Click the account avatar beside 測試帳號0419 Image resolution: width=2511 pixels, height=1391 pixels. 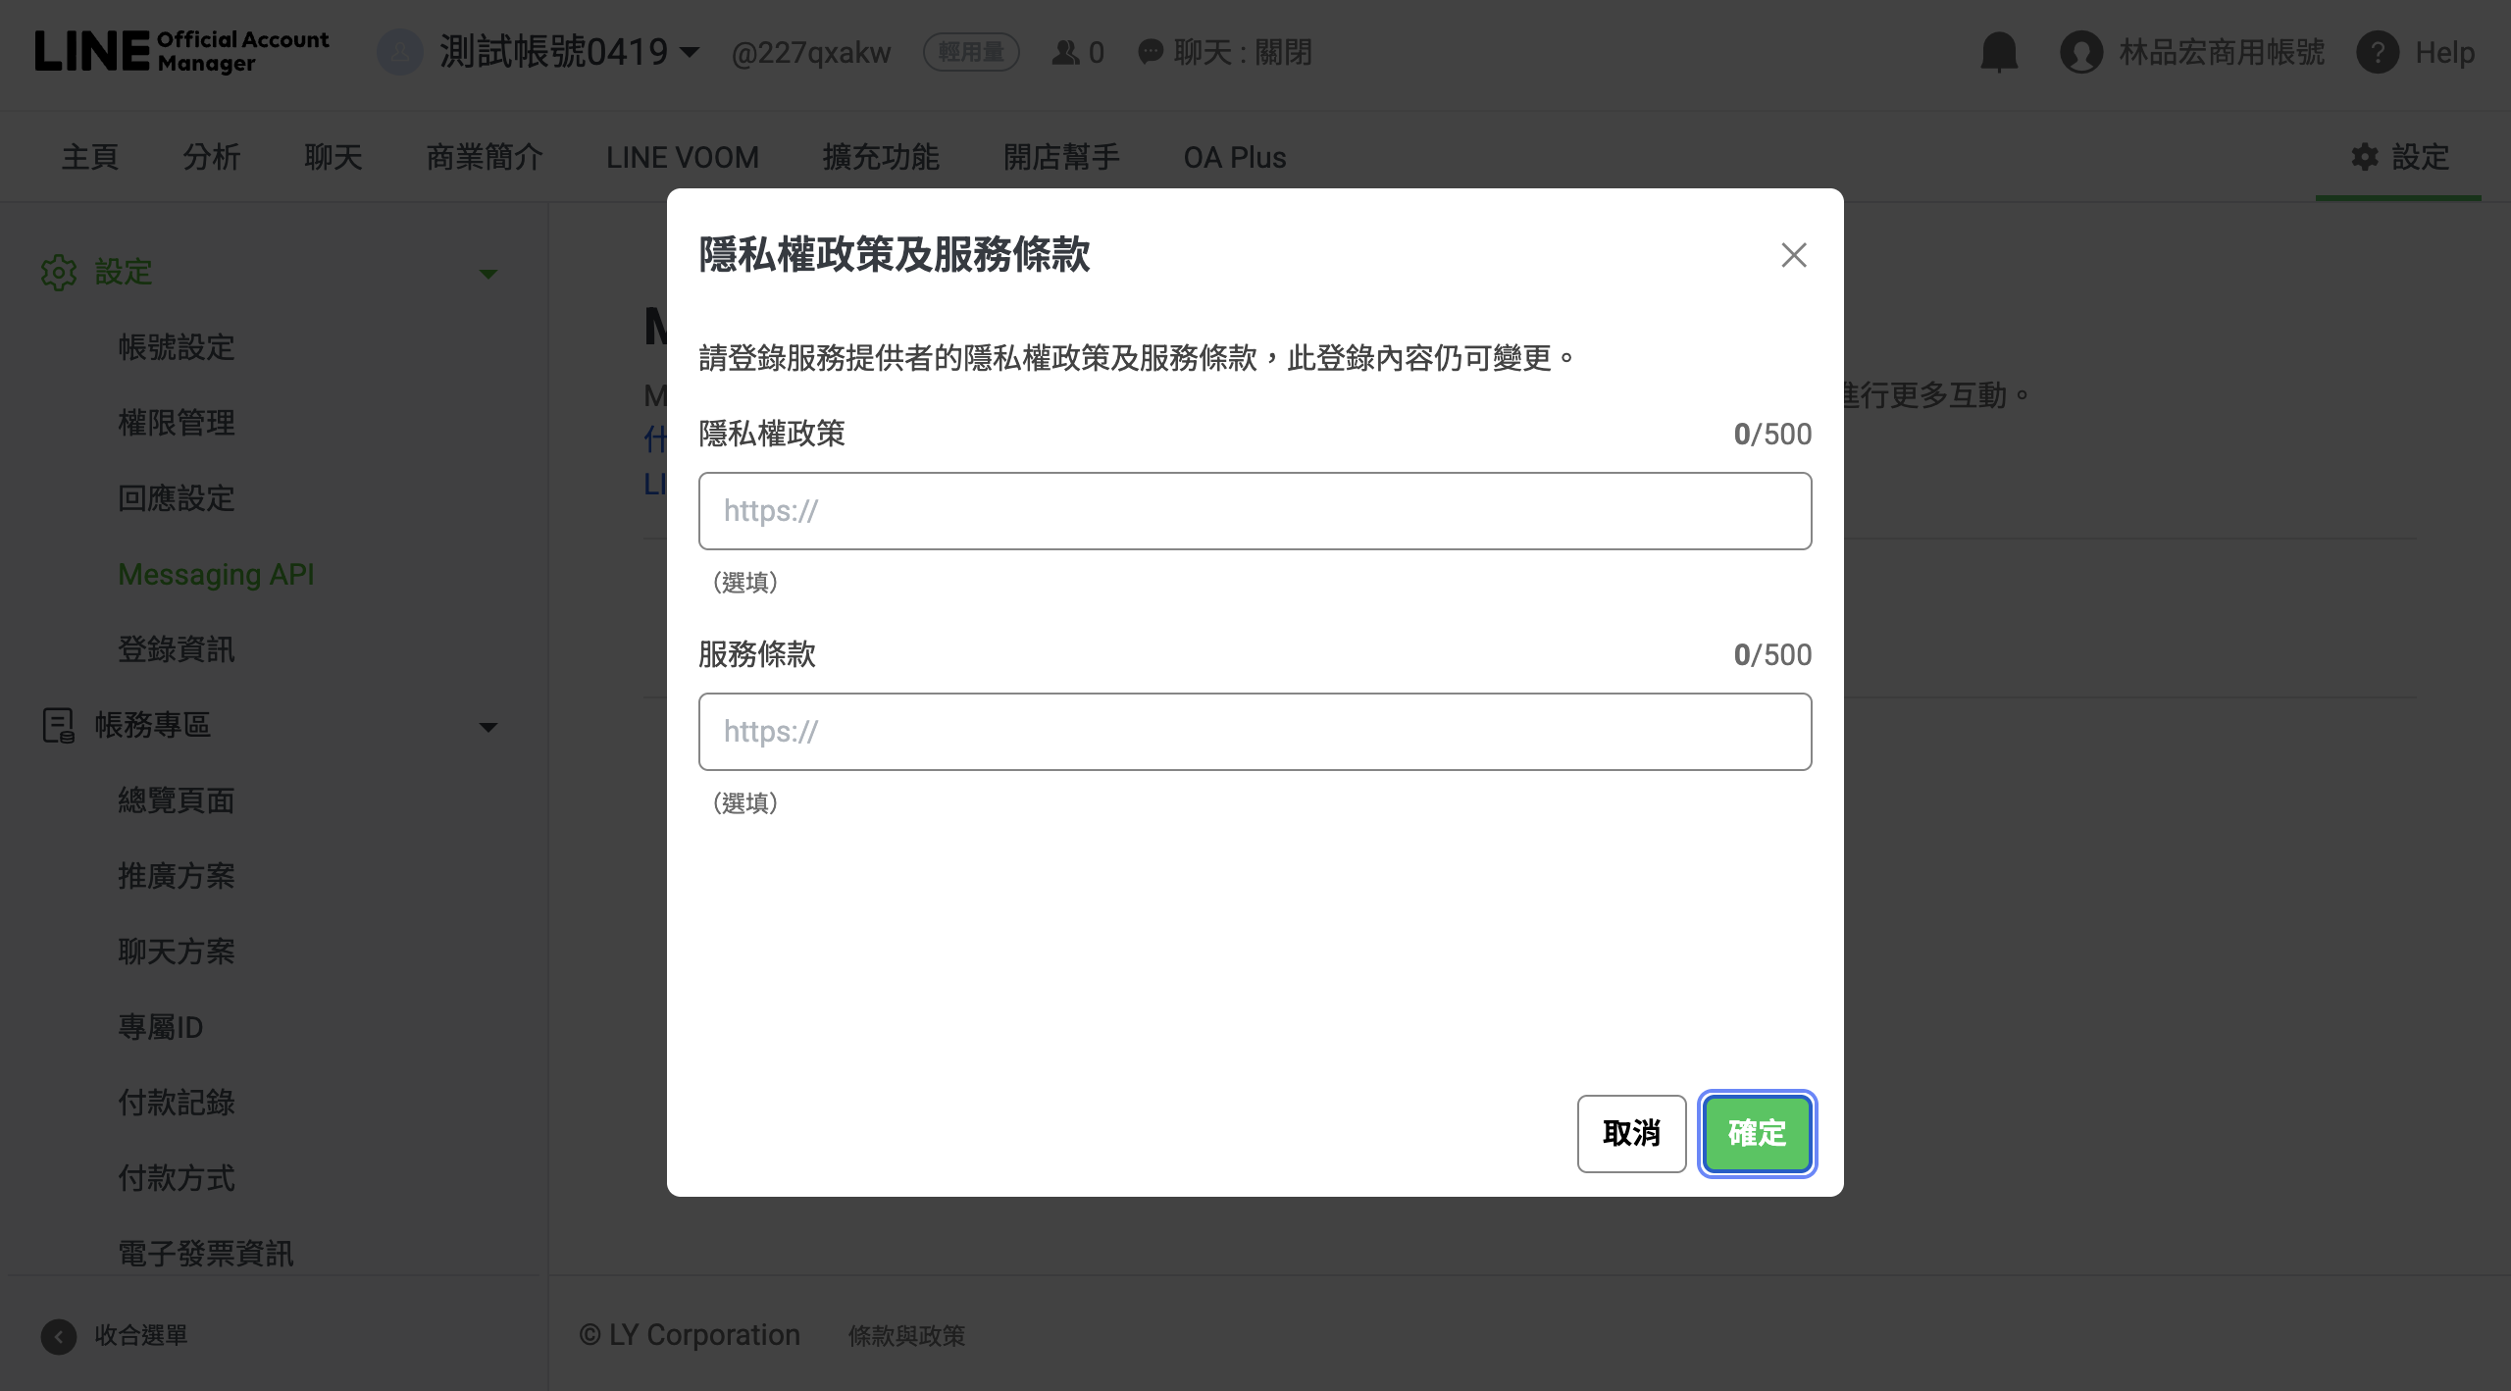click(x=400, y=52)
